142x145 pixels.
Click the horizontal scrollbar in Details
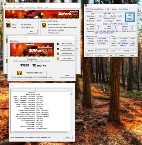[x=40, y=132]
